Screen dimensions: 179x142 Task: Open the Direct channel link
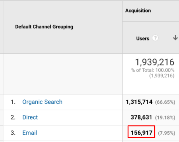(x=30, y=117)
